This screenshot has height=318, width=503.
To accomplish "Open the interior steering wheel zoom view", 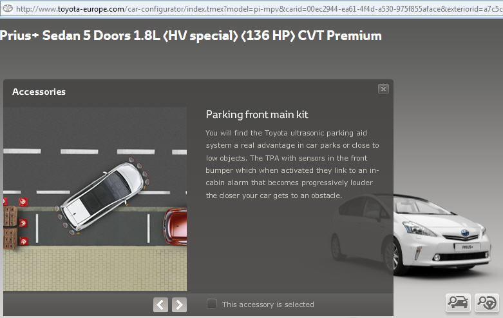I will click(487, 303).
